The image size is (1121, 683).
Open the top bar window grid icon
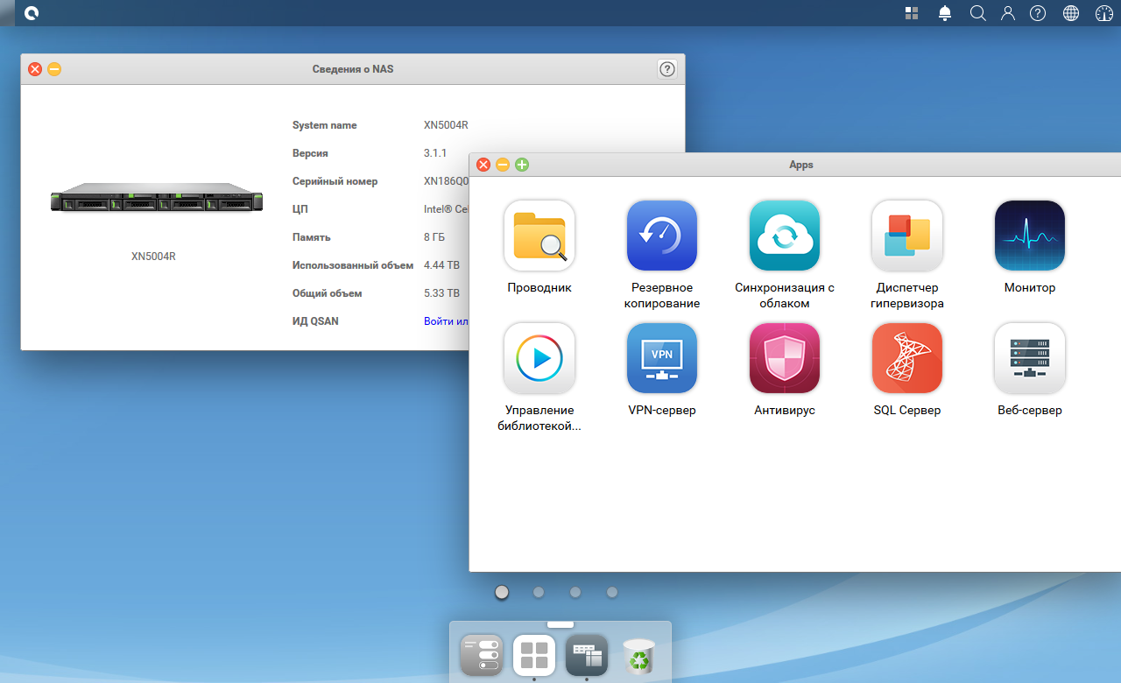[912, 13]
